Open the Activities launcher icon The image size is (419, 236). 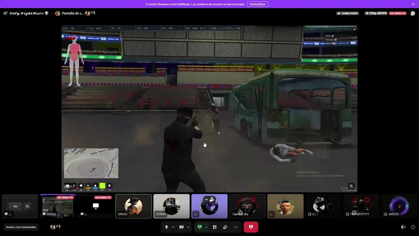tap(215, 227)
